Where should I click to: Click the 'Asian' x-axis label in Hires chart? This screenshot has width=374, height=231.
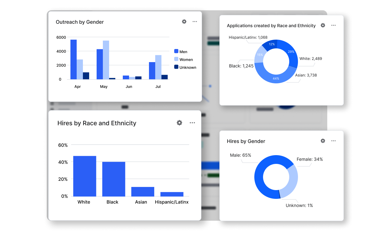(x=141, y=202)
